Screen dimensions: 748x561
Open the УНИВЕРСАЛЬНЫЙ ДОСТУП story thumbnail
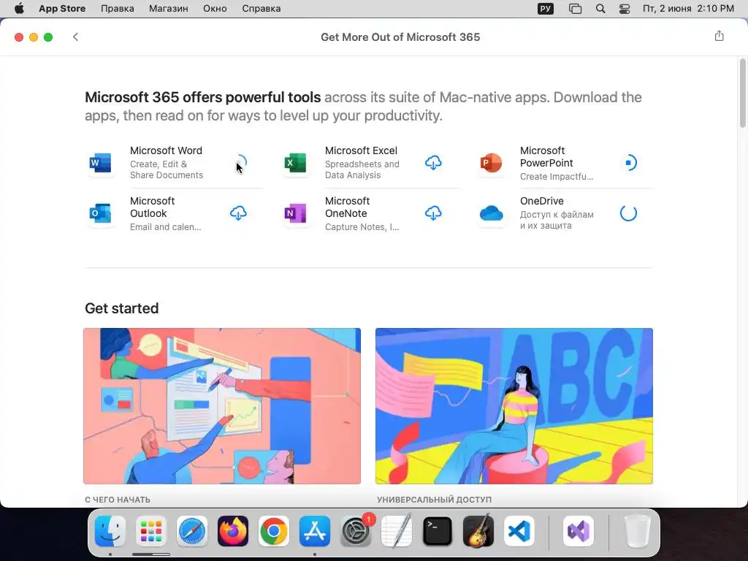pos(514,406)
